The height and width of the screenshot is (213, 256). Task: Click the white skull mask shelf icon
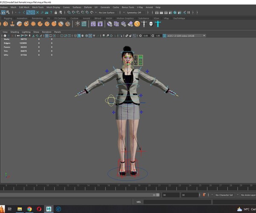(x=151, y=24)
